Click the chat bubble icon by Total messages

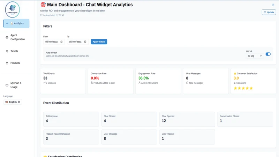(187, 83)
